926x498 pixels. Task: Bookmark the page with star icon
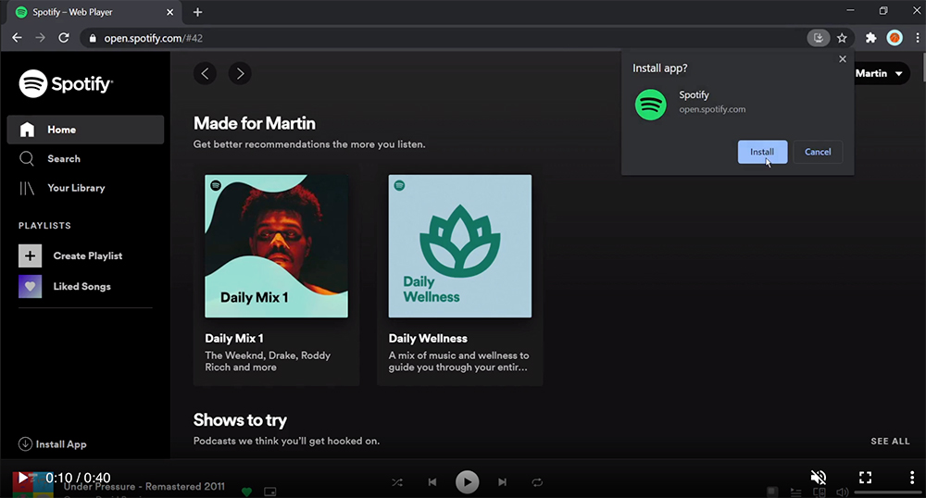click(842, 38)
